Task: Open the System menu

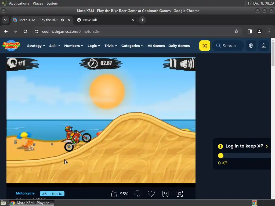Action: coord(52,3)
